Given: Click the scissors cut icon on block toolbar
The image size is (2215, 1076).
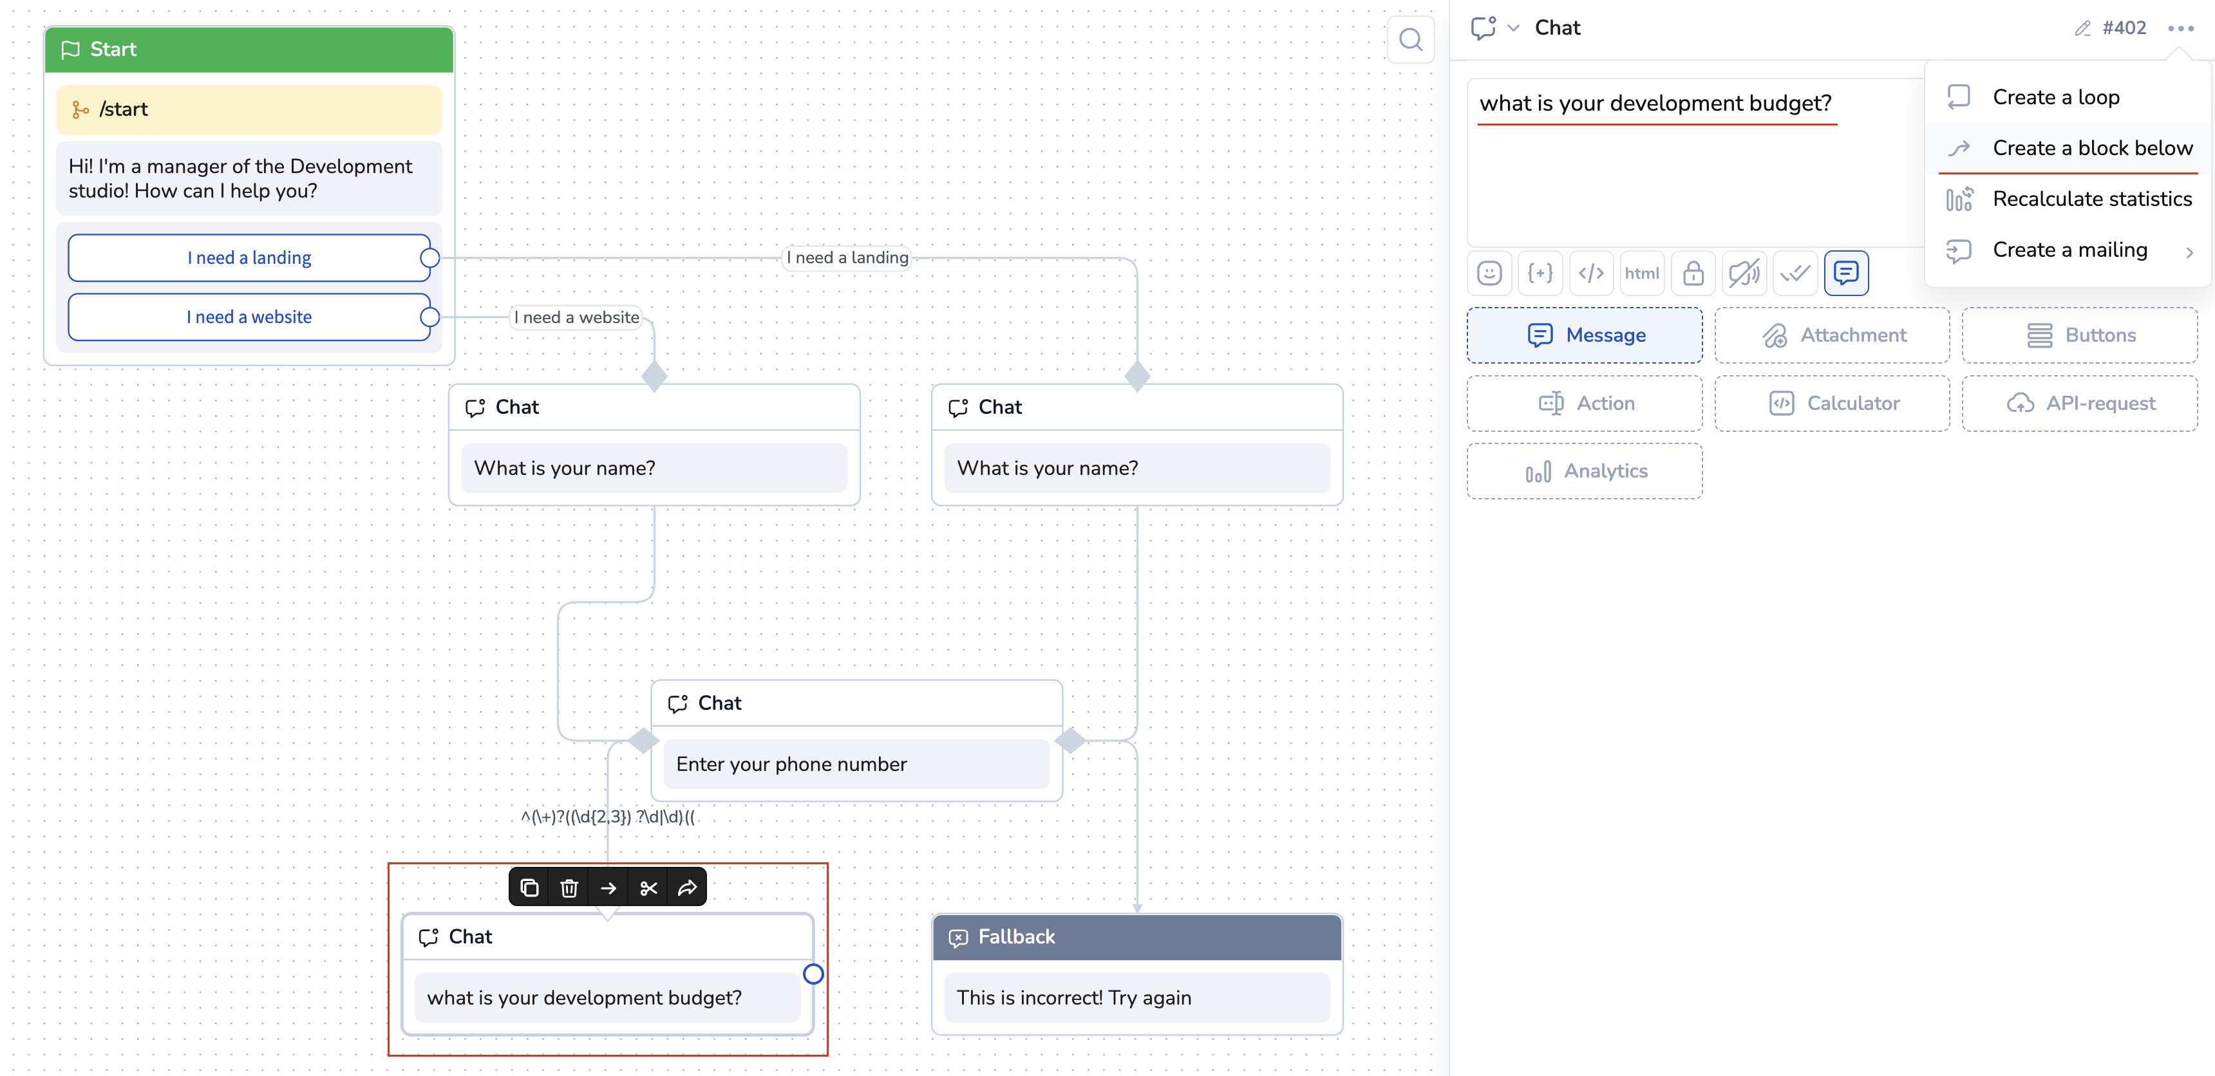Looking at the screenshot, I should [x=648, y=888].
